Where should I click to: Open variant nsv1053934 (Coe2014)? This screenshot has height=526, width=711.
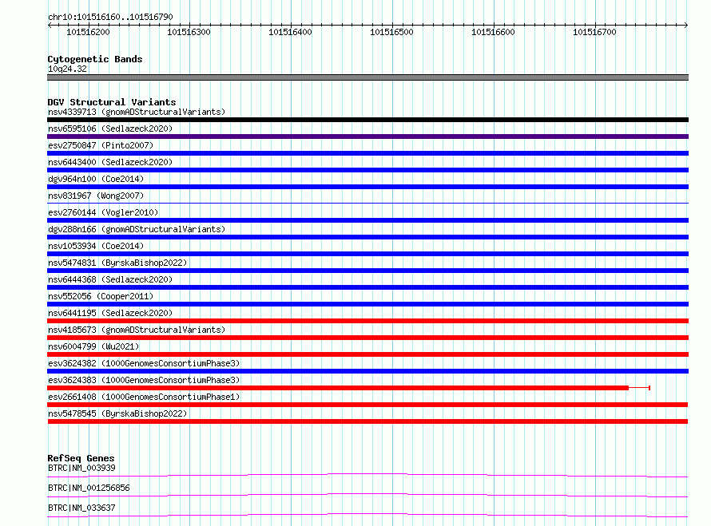pos(96,246)
